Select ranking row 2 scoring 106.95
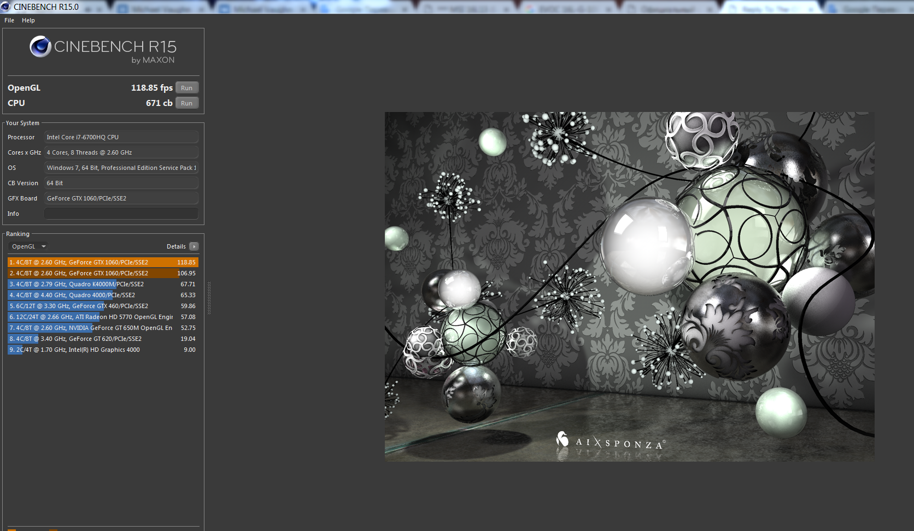This screenshot has height=531, width=914. [103, 273]
